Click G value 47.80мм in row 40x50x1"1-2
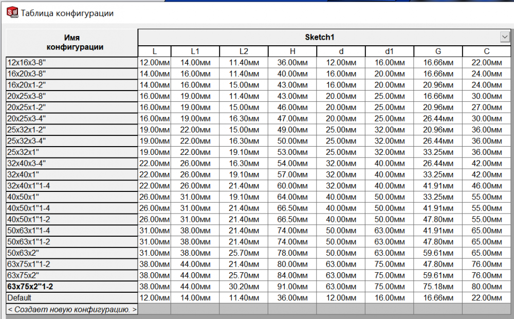Viewport: 514px width, 319px height. (x=438, y=219)
